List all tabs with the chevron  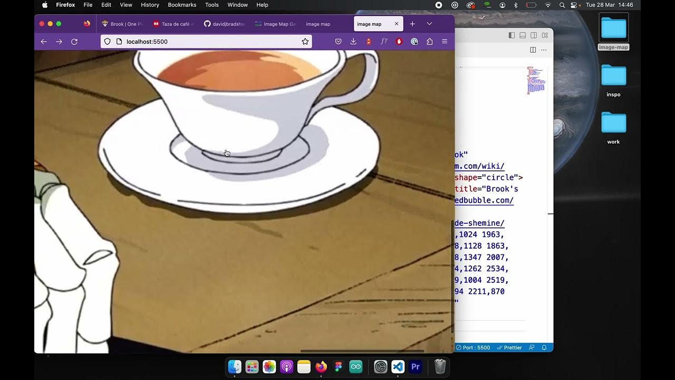429,24
